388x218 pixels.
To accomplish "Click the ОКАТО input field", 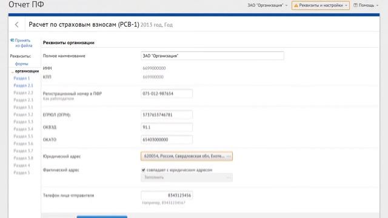I will [x=167, y=140].
